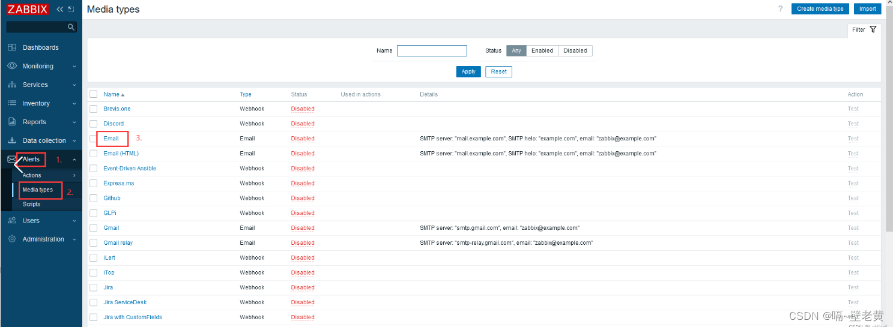The height and width of the screenshot is (327, 893).
Task: Expand the Users menu chevron
Action: [74, 221]
